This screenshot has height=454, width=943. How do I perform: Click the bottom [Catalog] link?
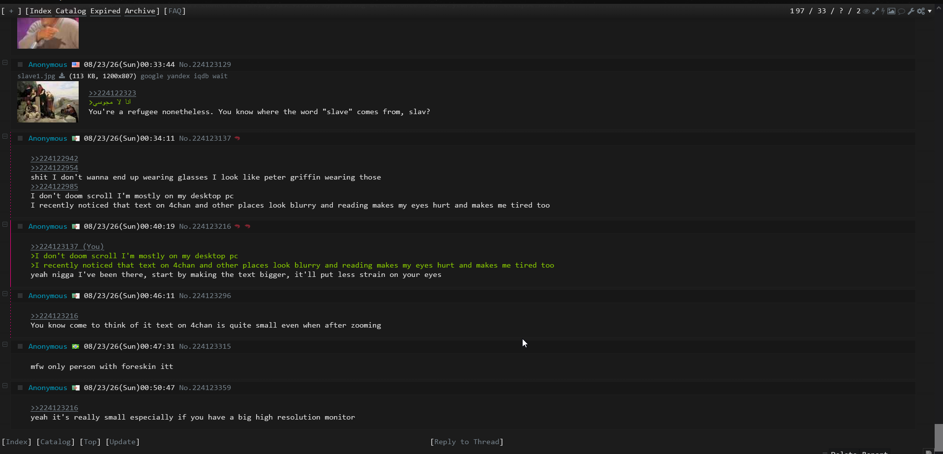pyautogui.click(x=56, y=442)
